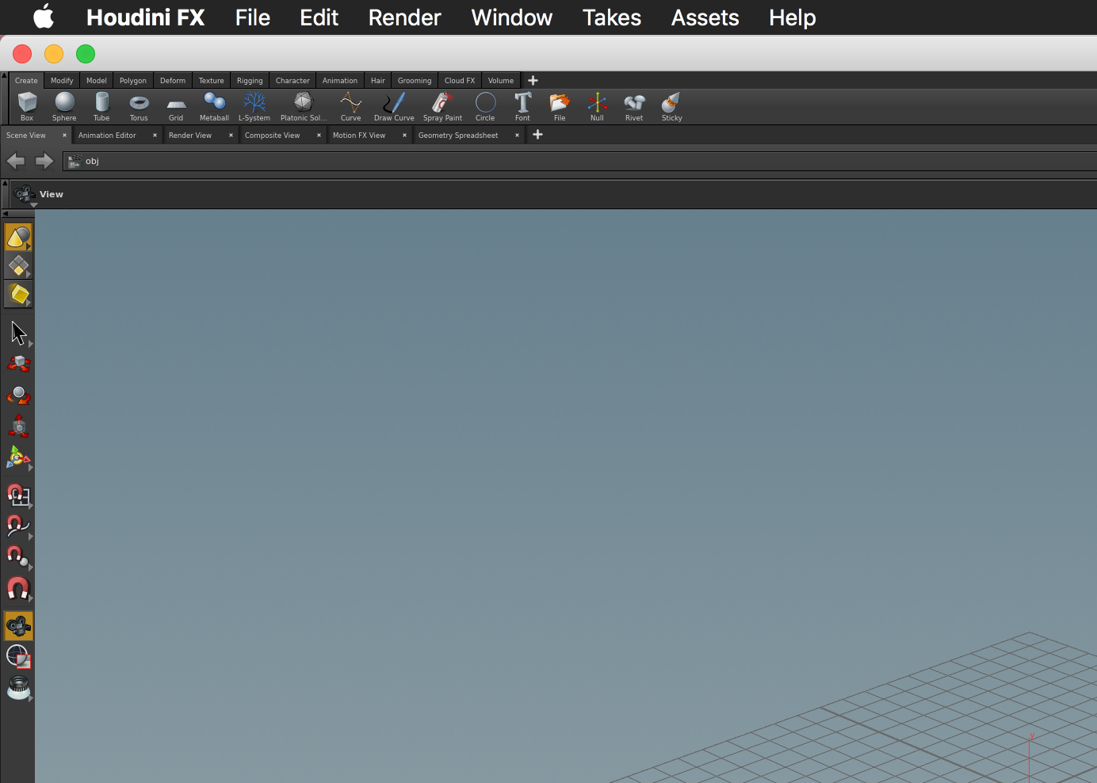Select the File shelf tool
1097x783 pixels.
tap(560, 106)
